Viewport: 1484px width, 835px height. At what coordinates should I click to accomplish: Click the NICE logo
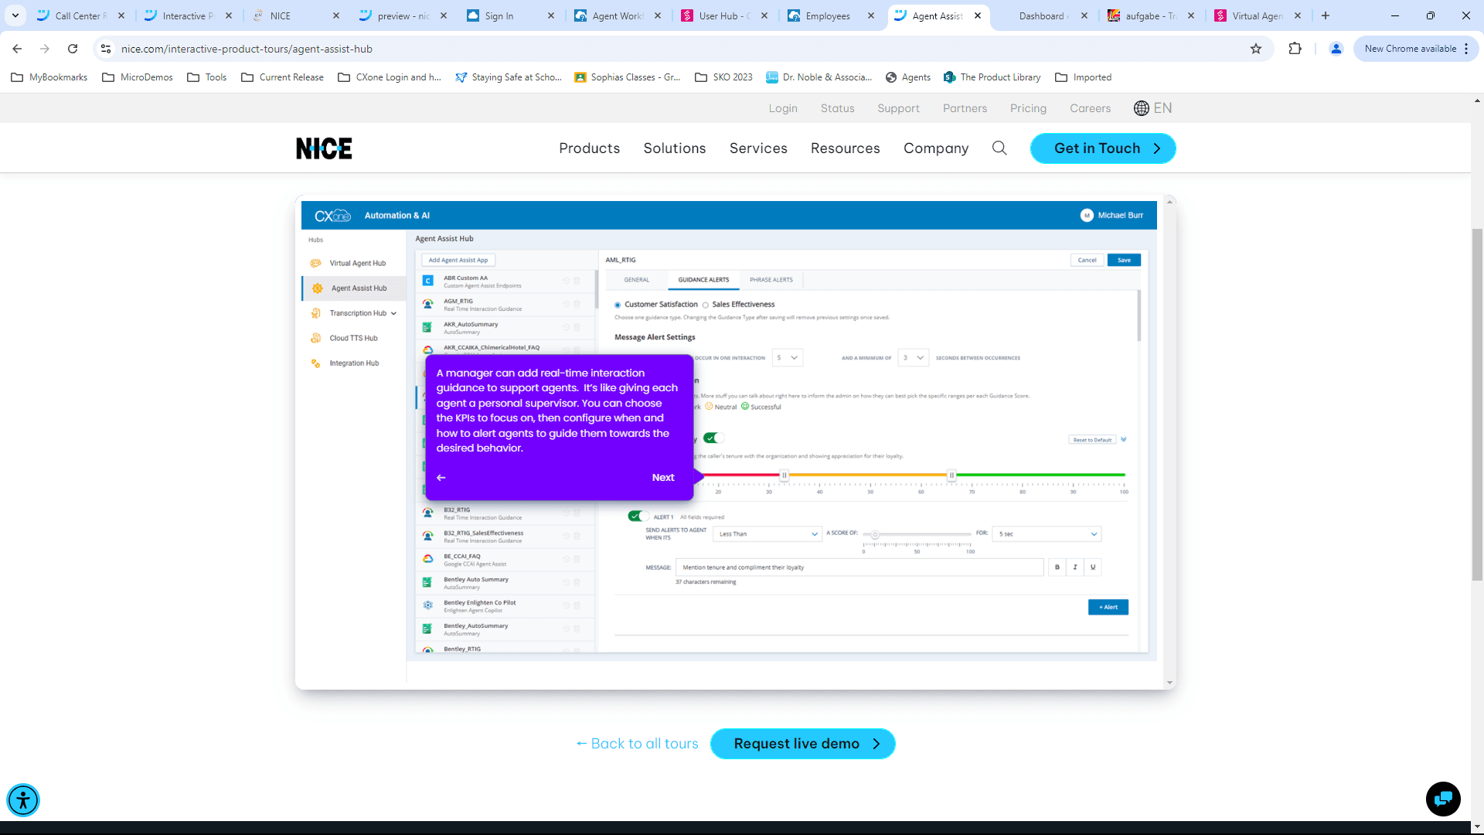point(324,148)
